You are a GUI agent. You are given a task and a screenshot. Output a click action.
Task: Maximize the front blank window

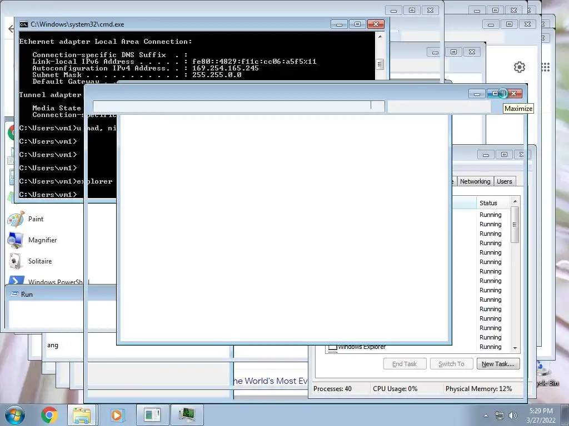pyautogui.click(x=495, y=93)
